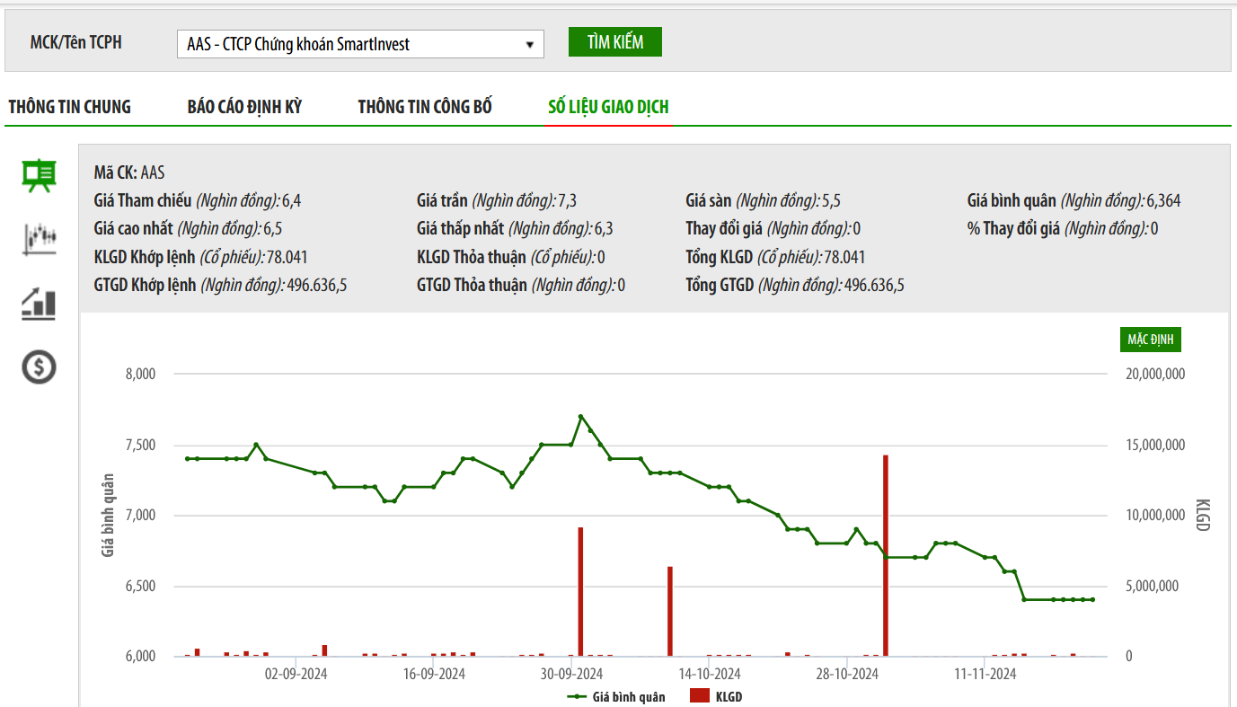Click the red KLGD legend swatch
Viewport: 1237px width, 707px height.
tap(699, 696)
